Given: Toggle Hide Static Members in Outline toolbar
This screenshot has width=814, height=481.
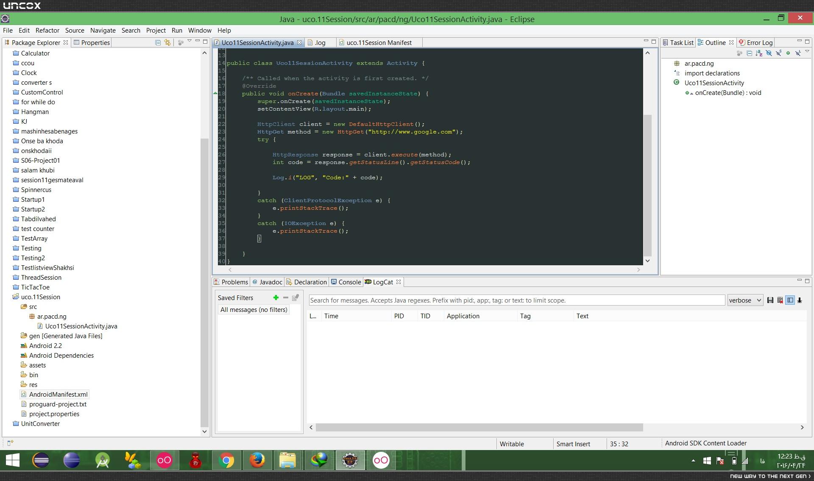Looking at the screenshot, I should click(778, 53).
